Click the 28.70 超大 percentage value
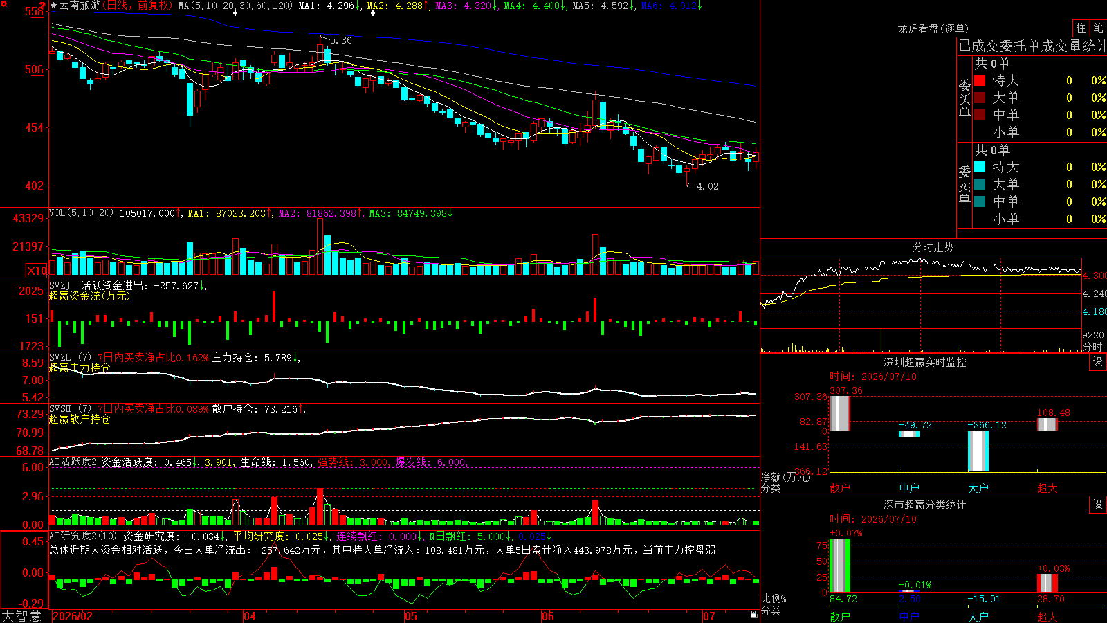The width and height of the screenshot is (1107, 623). pyautogui.click(x=1051, y=599)
